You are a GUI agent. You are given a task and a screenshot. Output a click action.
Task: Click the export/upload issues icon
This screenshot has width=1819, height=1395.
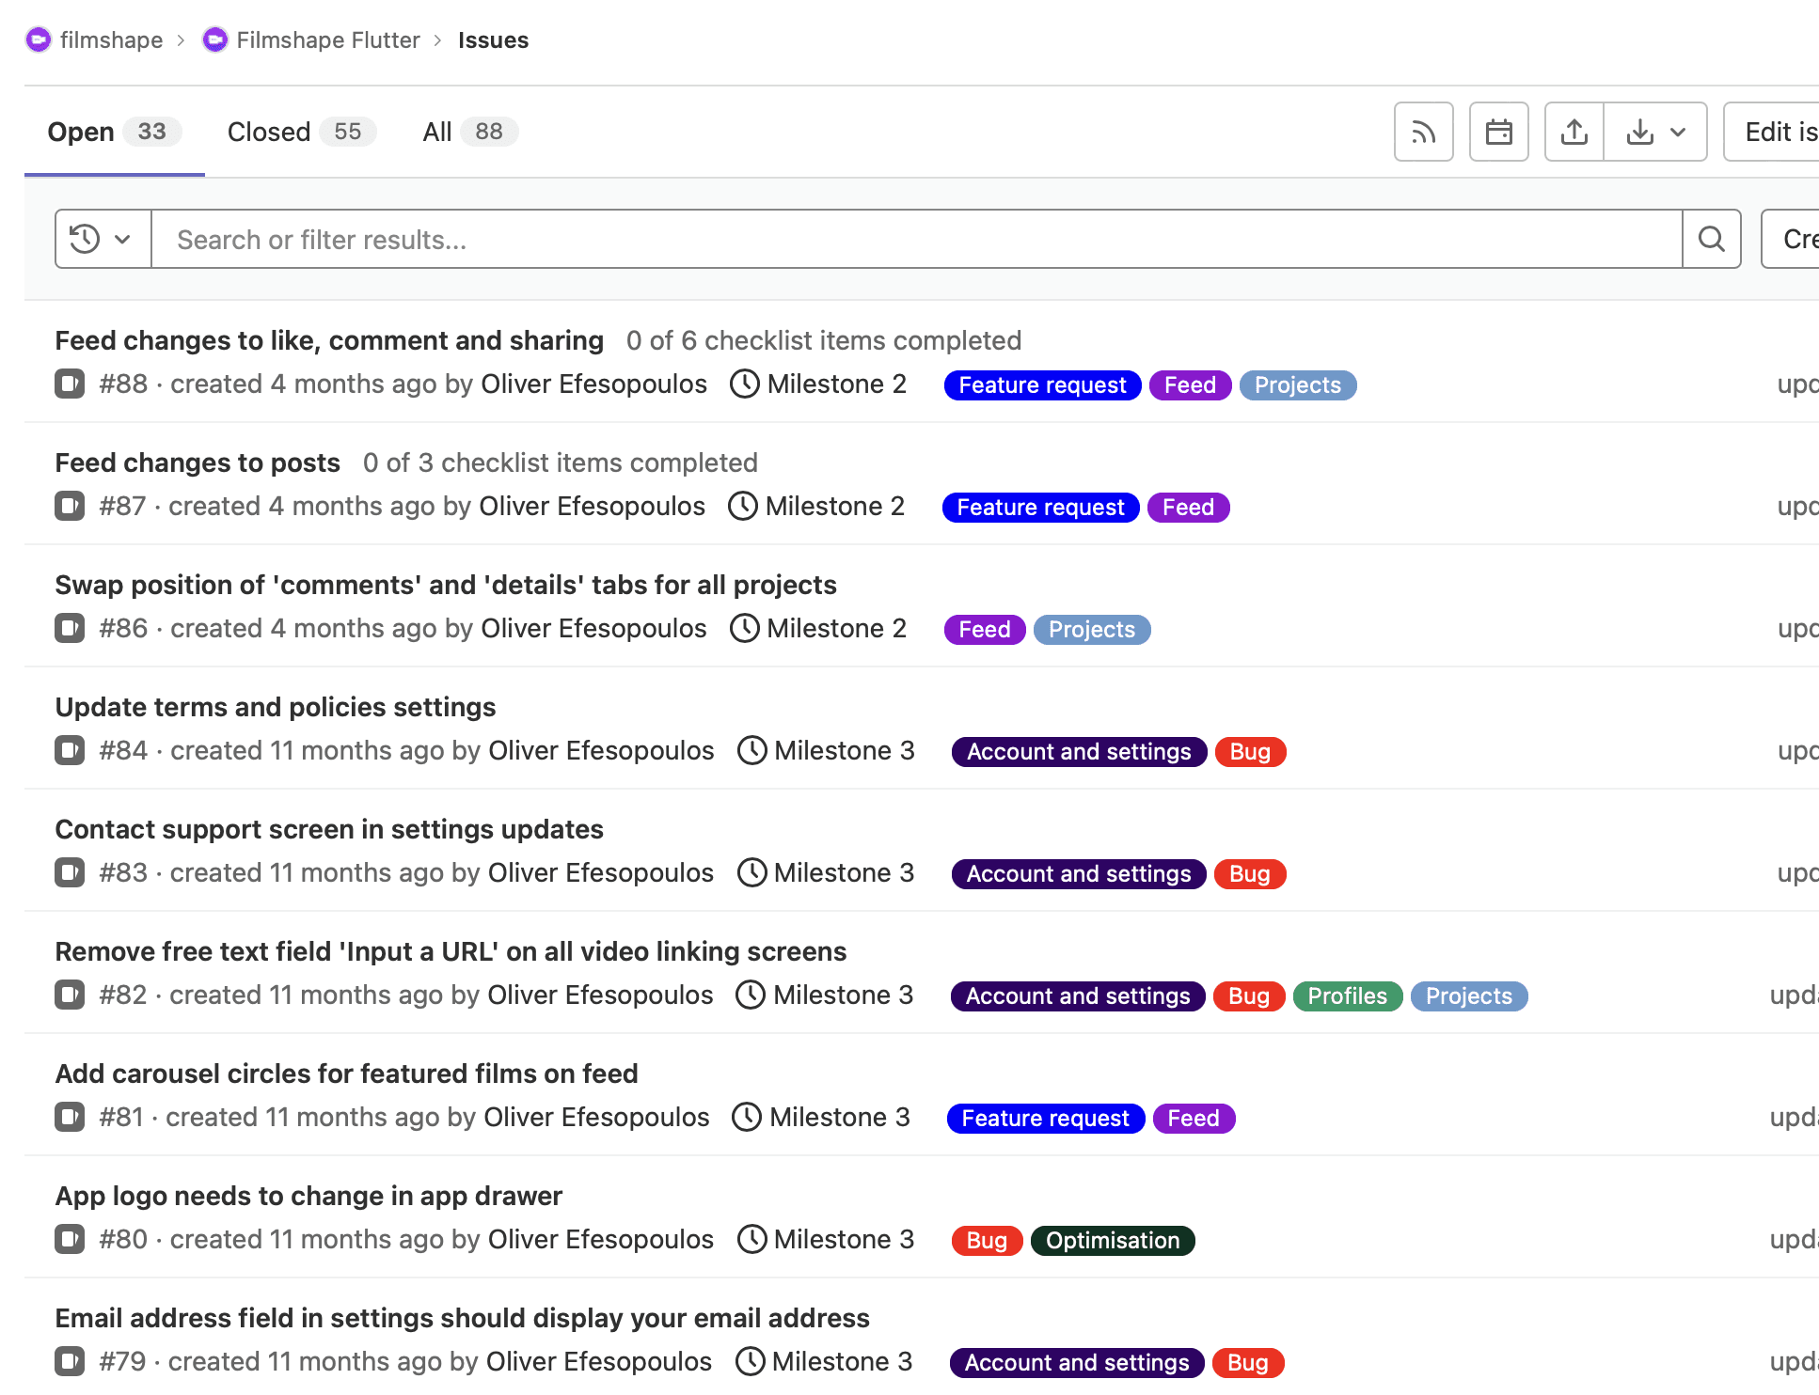(x=1574, y=133)
